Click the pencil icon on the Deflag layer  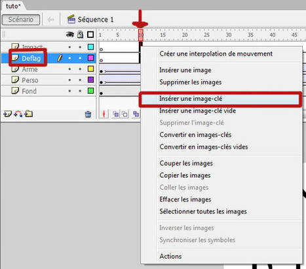tap(60, 58)
